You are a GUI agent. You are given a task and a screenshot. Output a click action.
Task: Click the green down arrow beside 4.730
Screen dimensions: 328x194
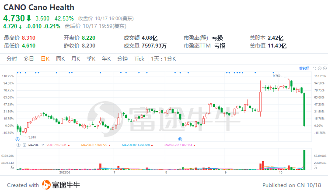[x=29, y=18]
